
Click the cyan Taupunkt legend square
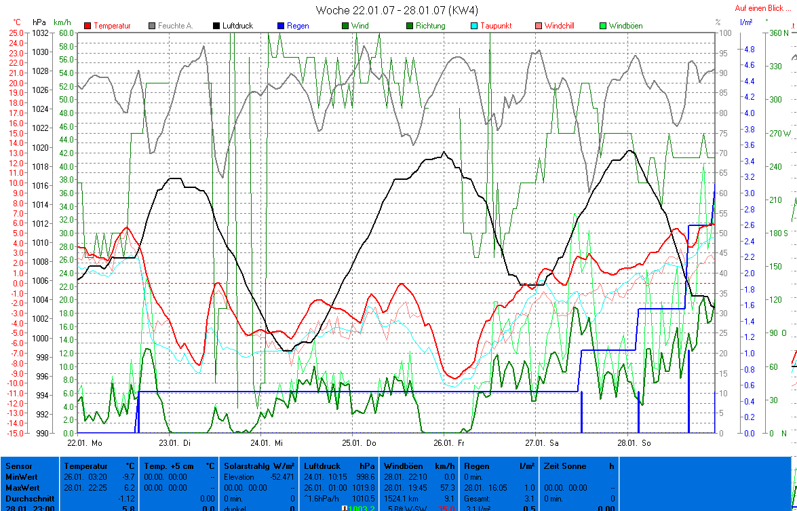coord(474,26)
